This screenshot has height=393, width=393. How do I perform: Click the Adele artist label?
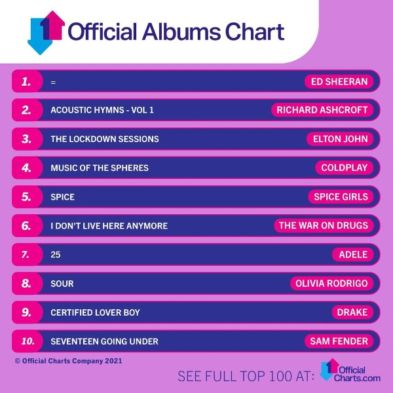pos(353,254)
